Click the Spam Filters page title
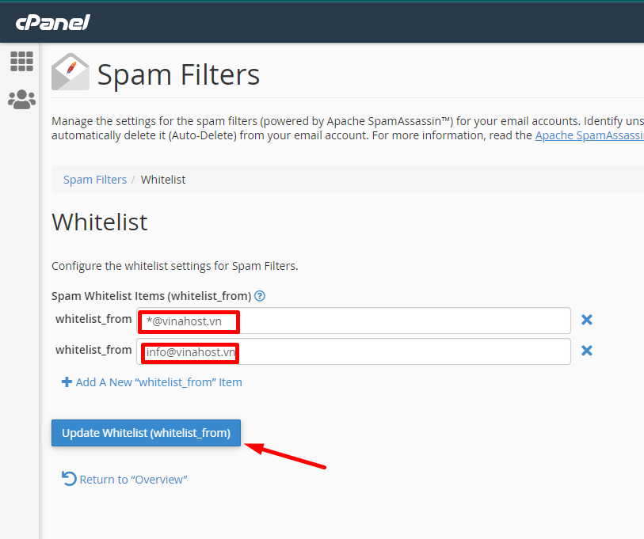The width and height of the screenshot is (644, 539). click(x=178, y=74)
